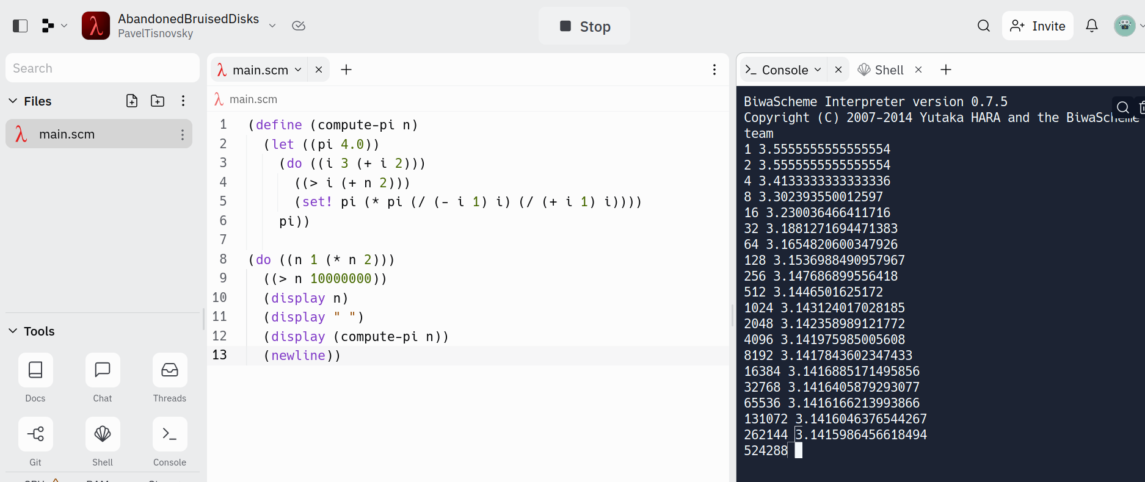Collapse the Files section
Image resolution: width=1145 pixels, height=482 pixels.
click(13, 101)
